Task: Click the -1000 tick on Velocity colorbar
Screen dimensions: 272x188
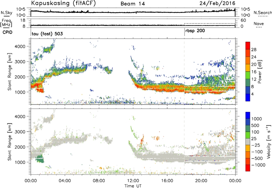Action: (258, 165)
